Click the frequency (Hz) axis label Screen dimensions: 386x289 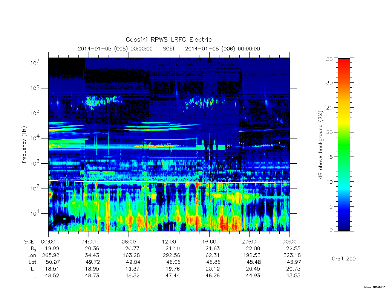click(24, 144)
